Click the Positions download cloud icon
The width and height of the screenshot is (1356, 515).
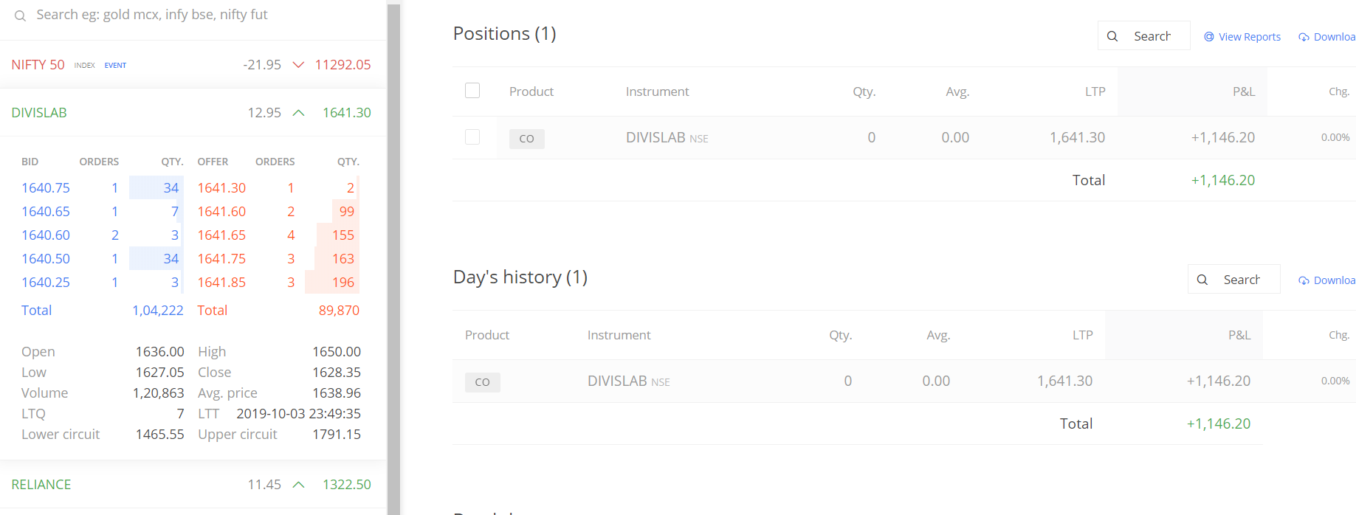pyautogui.click(x=1304, y=37)
